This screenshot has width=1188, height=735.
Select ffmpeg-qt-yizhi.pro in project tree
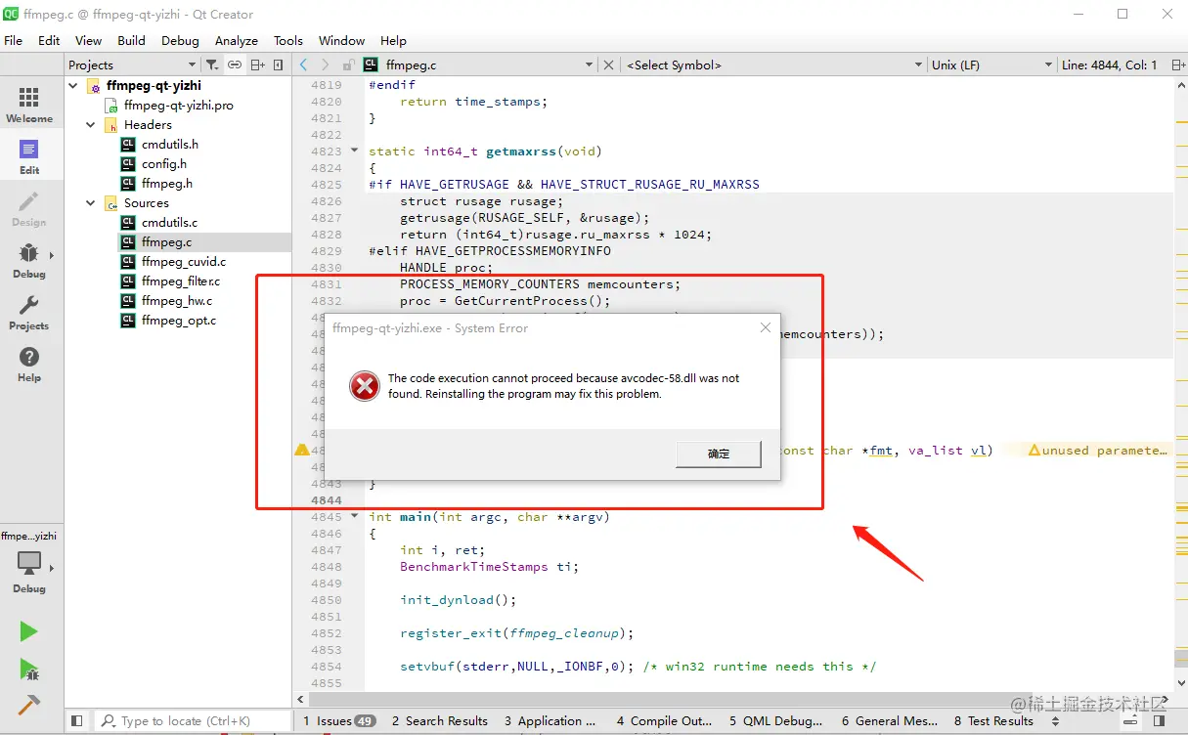(x=179, y=106)
